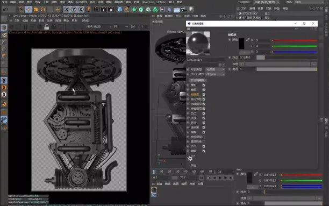Add a Cube primitive from toolbar
The width and height of the screenshot is (329, 206).
click(120, 10)
